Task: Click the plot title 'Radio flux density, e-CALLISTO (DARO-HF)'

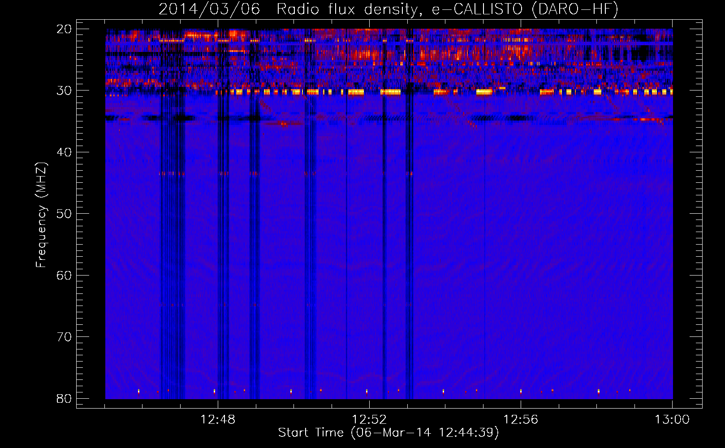Action: tap(448, 9)
